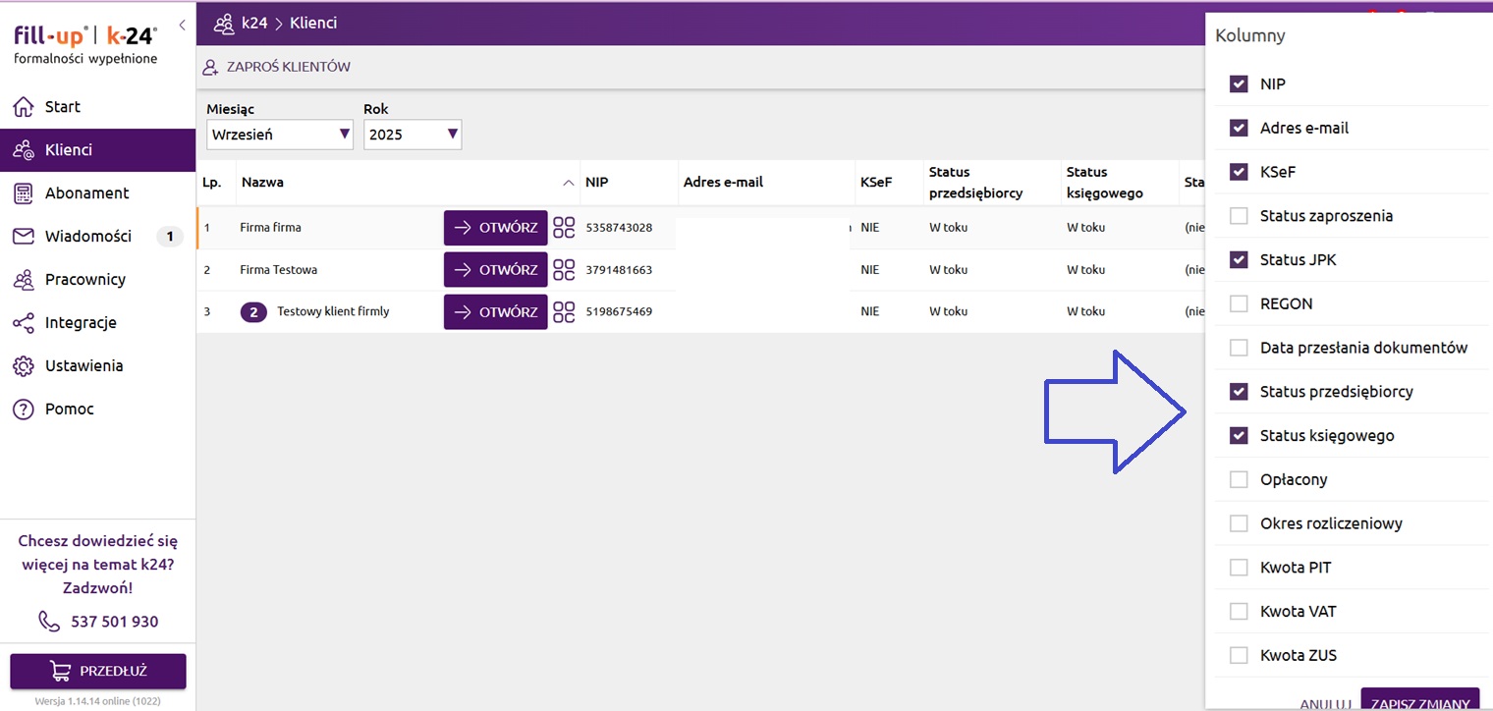Open the Rok dropdown showing 2025
1493x711 pixels.
(x=412, y=135)
